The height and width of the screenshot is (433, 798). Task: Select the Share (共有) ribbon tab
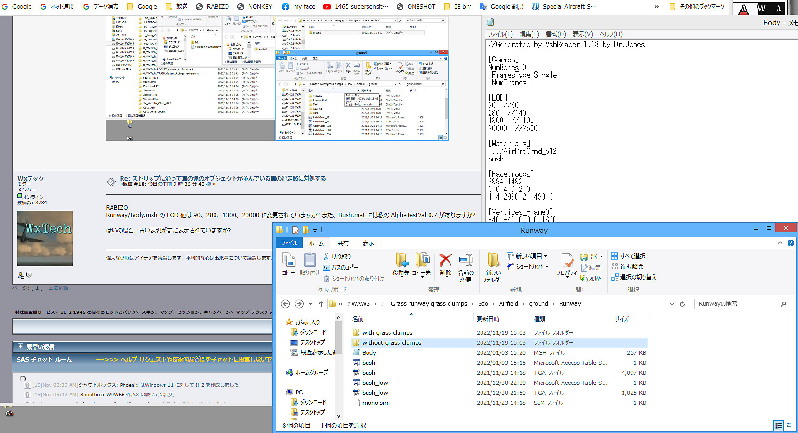(343, 243)
